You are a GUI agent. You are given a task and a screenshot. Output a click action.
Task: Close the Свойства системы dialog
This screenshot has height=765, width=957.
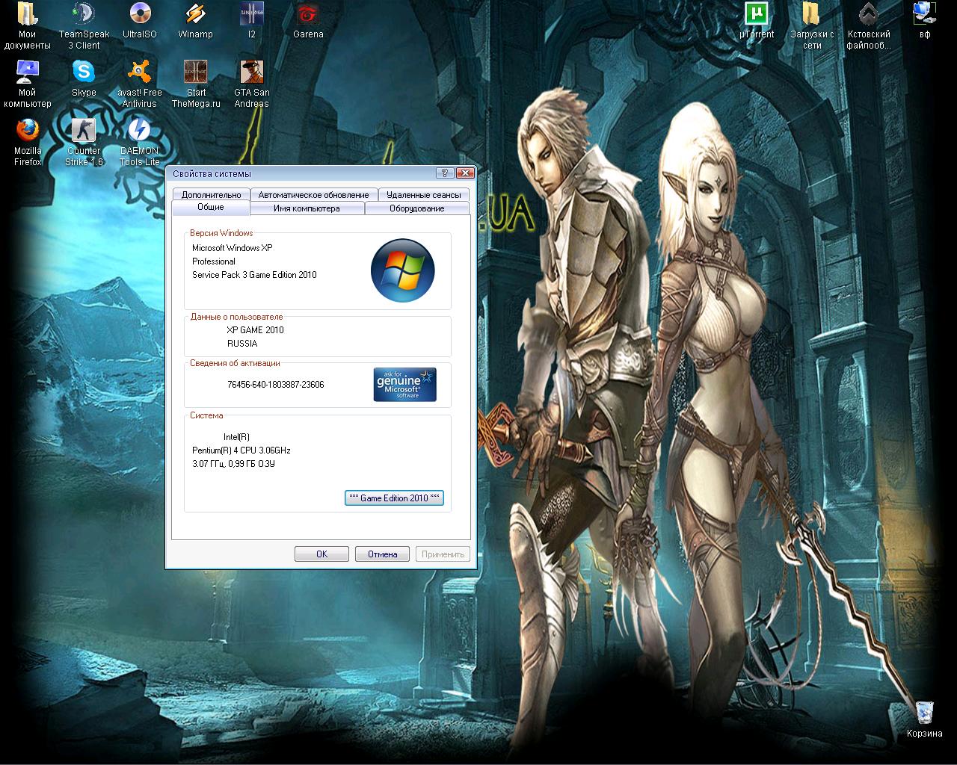[465, 173]
